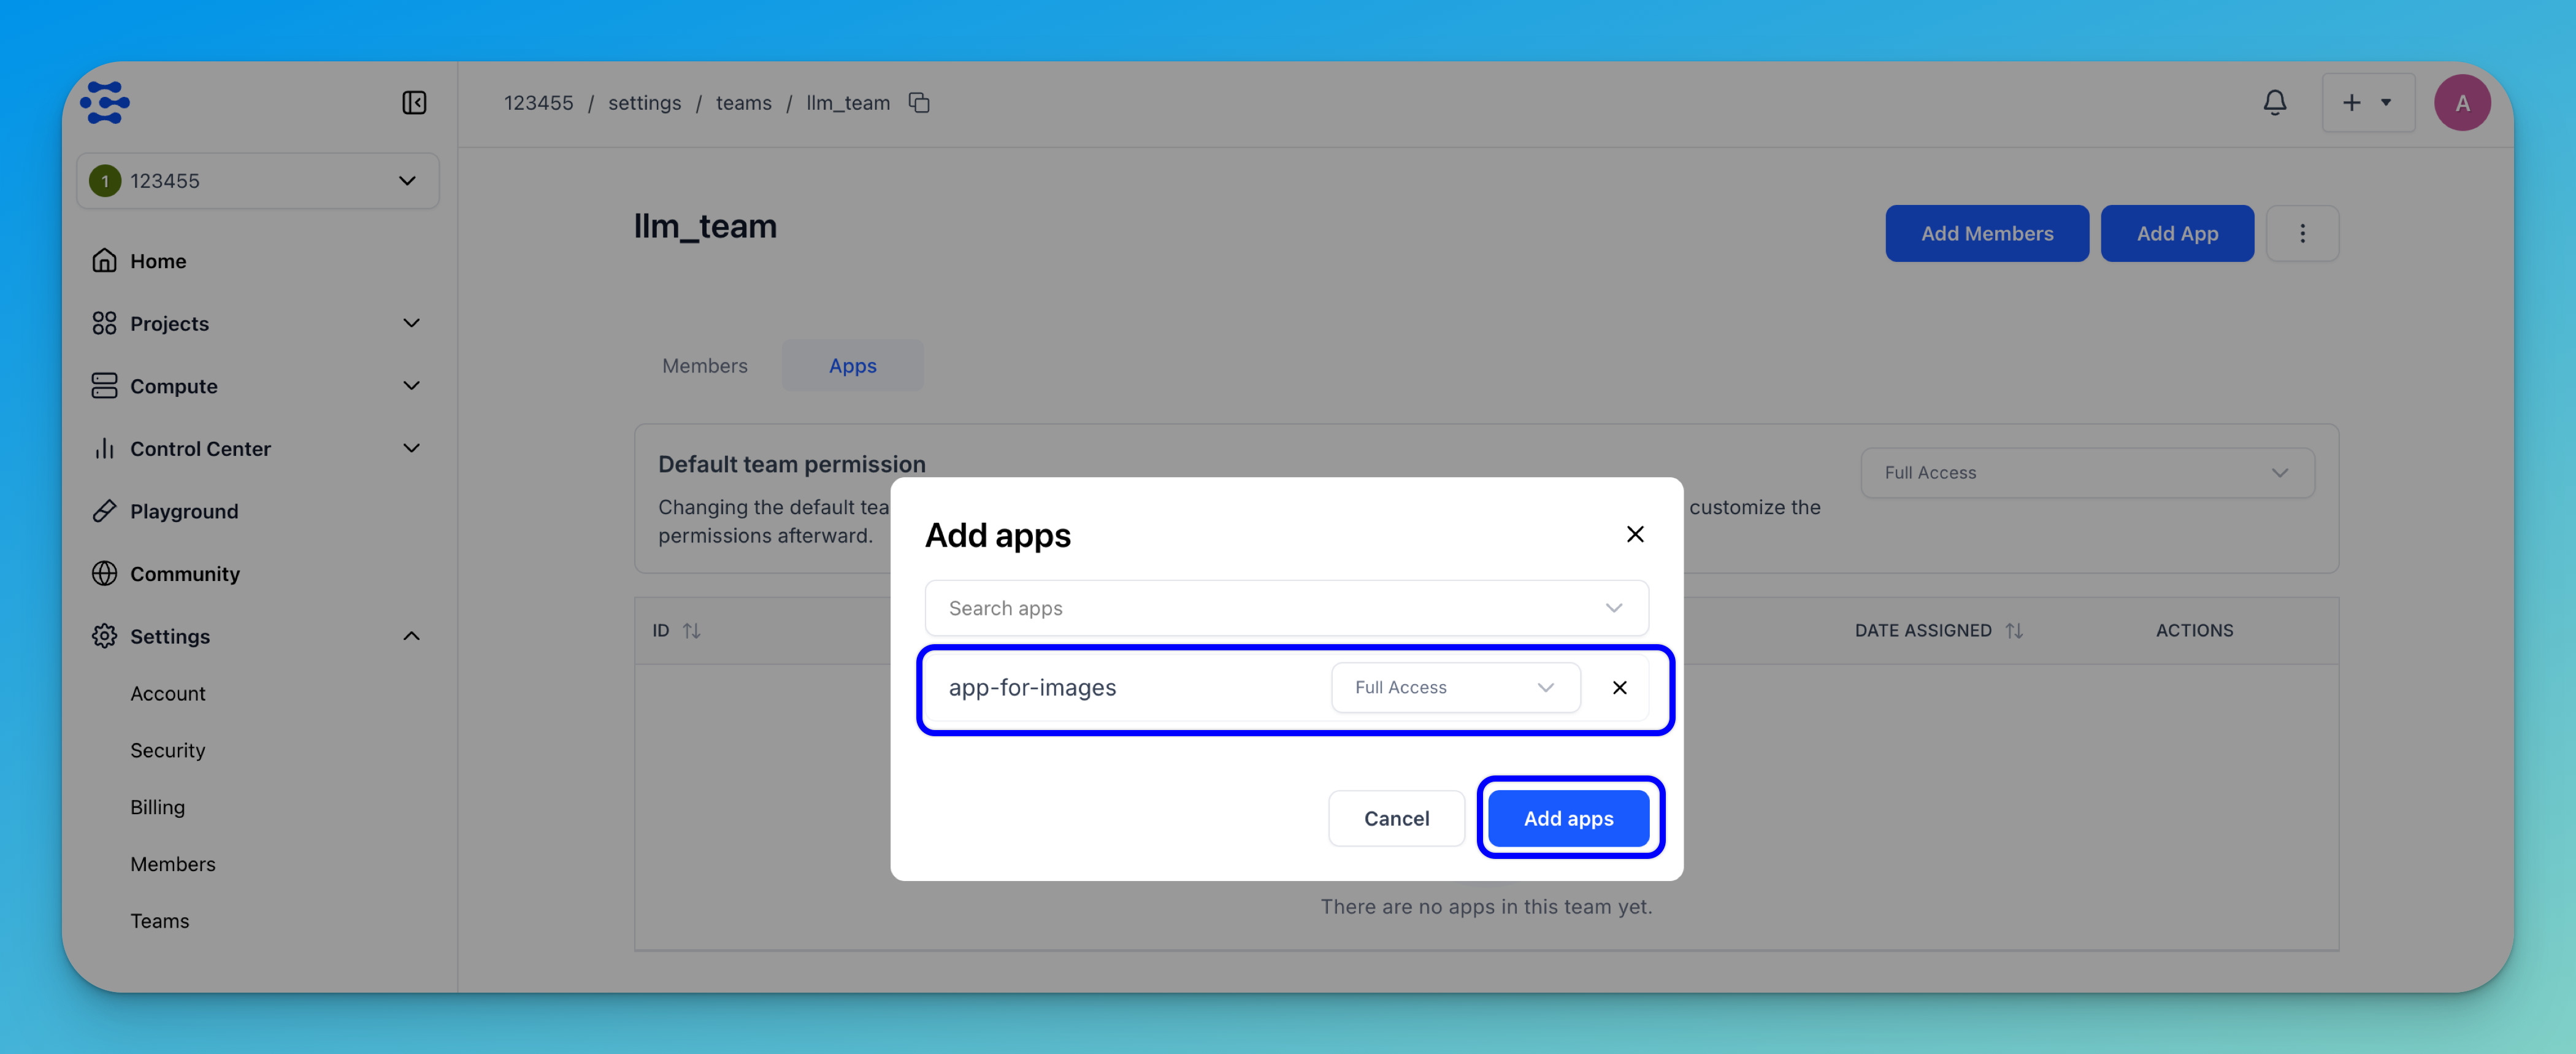Open Teams in Settings menu
This screenshot has width=2576, height=1054.
pyautogui.click(x=160, y=921)
